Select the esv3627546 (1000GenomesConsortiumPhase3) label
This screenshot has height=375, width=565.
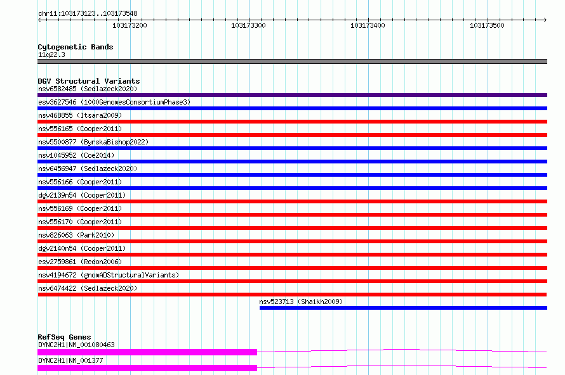(x=114, y=102)
